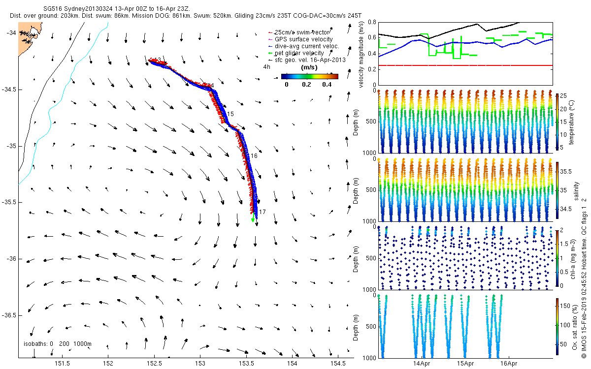This screenshot has width=591, height=369.
Task: Click legend entry 'GPS surface velocity'
Action: pyautogui.click(x=304, y=39)
